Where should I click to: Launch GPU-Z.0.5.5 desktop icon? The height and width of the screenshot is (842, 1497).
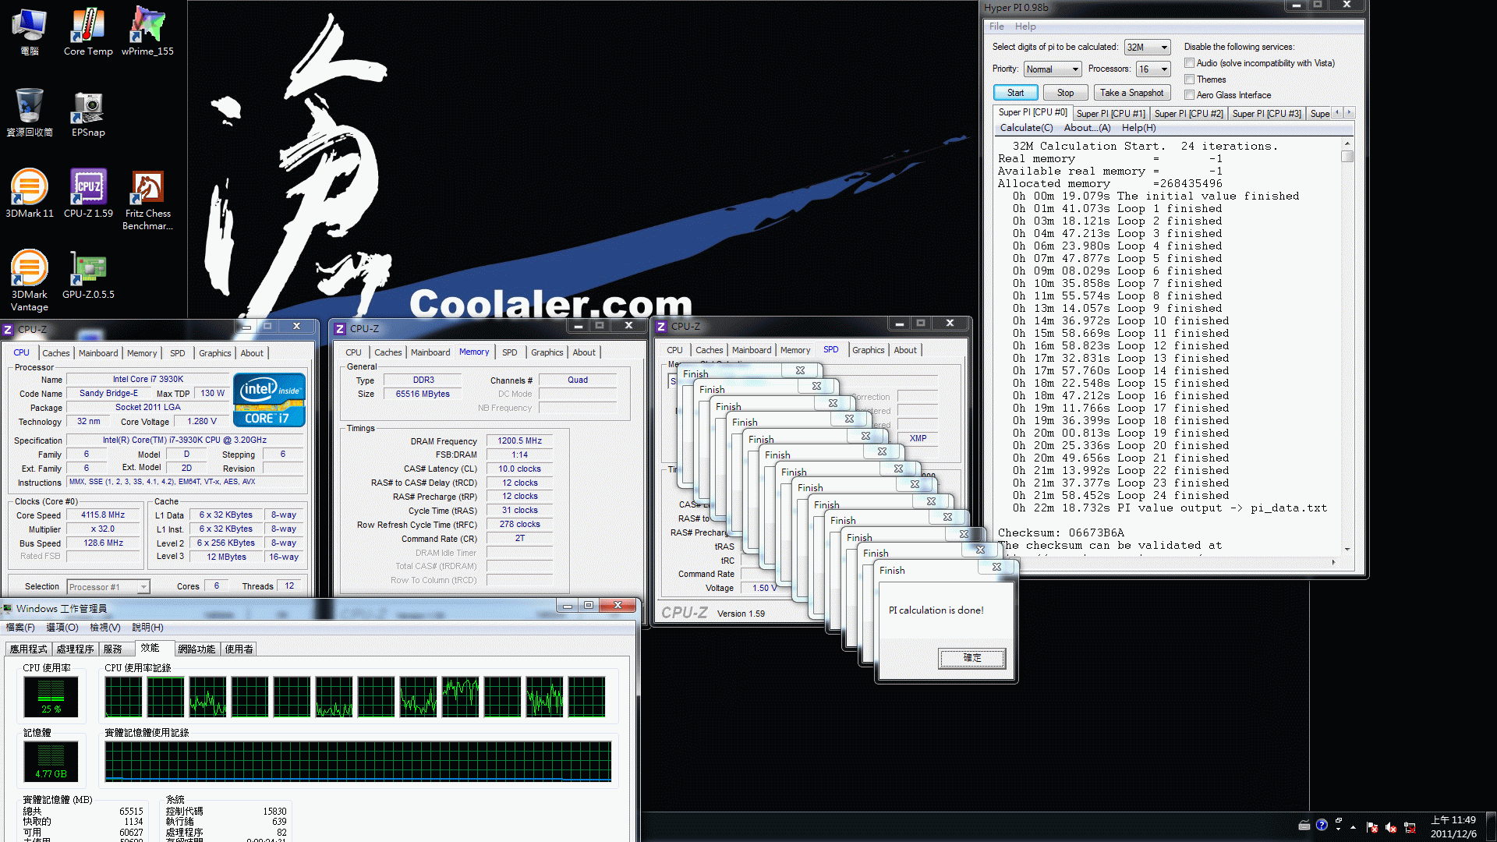tap(88, 274)
